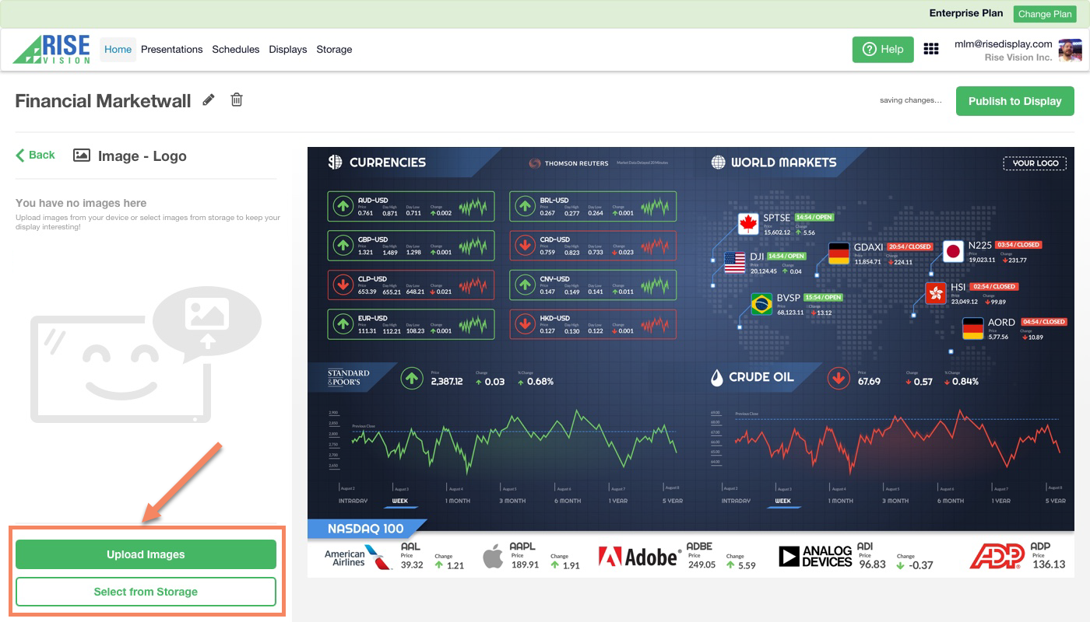Click the user profile avatar
The image size is (1090, 622).
click(1071, 51)
